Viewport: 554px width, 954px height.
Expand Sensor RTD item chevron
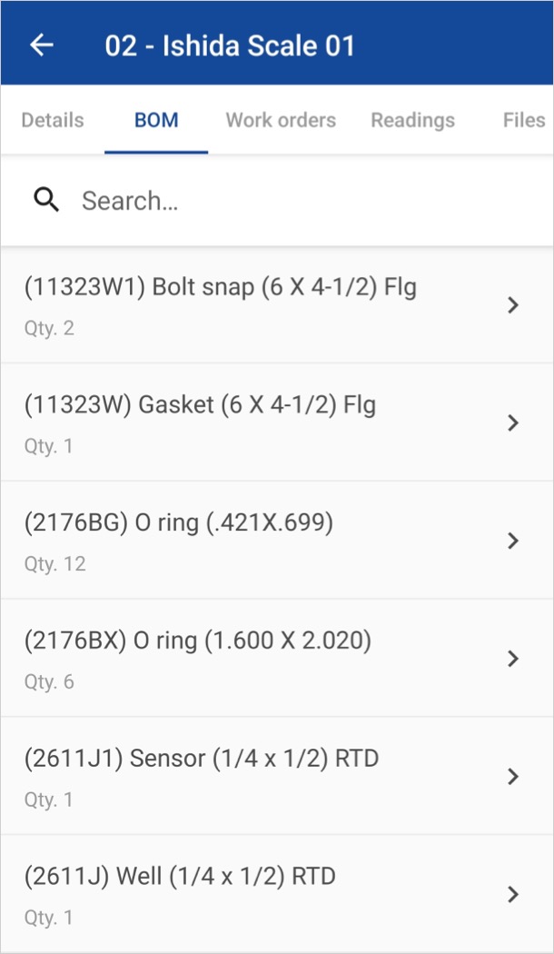coord(513,777)
